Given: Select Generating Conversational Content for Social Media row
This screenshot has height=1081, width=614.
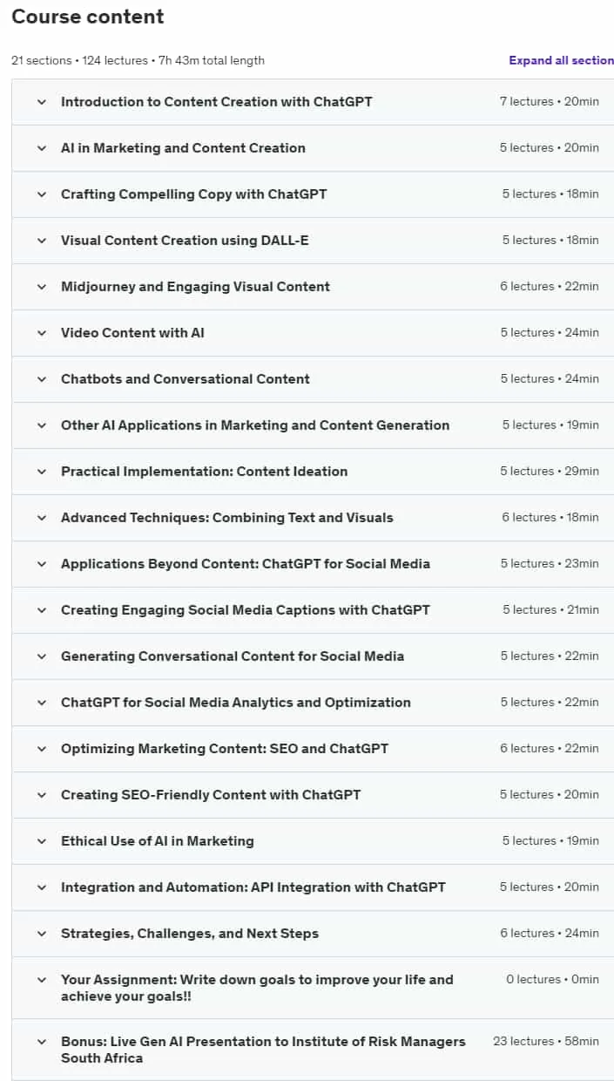Looking at the screenshot, I should (x=313, y=656).
